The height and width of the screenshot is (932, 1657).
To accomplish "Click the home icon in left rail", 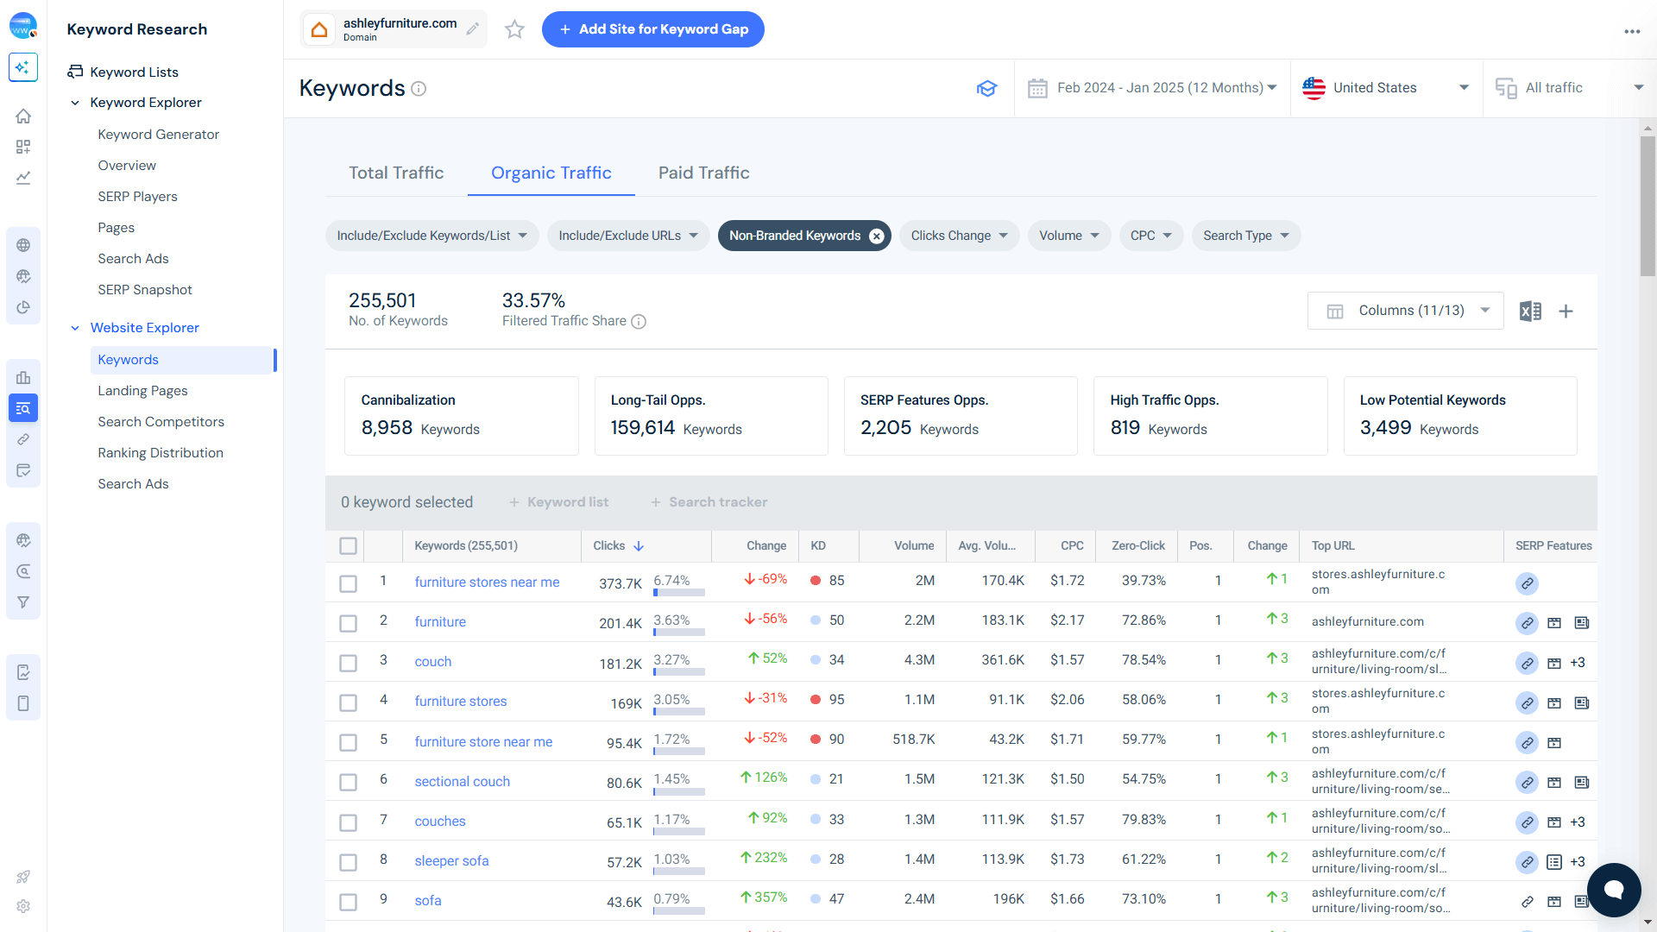I will coord(23,116).
